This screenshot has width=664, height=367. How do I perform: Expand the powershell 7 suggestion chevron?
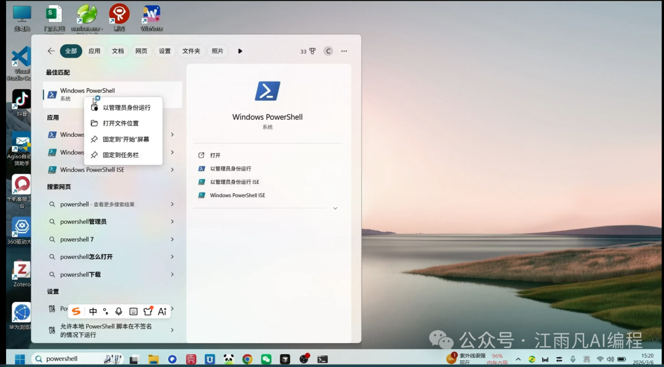tap(172, 239)
